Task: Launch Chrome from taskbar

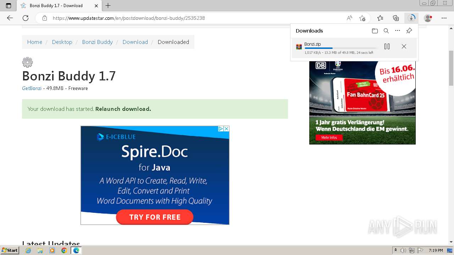Action: coord(64,250)
